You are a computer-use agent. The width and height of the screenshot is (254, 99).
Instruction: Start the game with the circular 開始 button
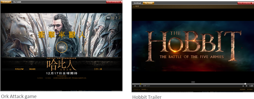point(62,47)
